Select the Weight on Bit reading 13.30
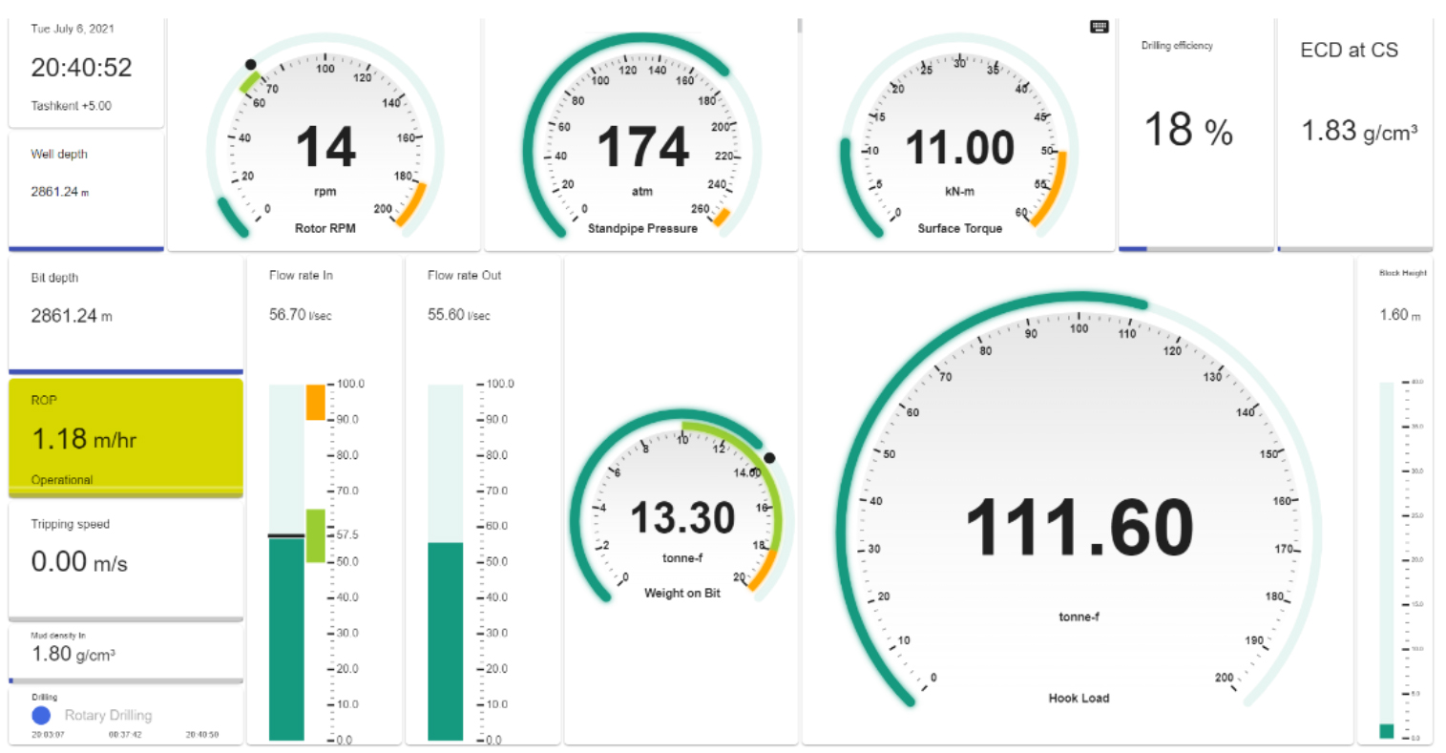 coord(682,519)
